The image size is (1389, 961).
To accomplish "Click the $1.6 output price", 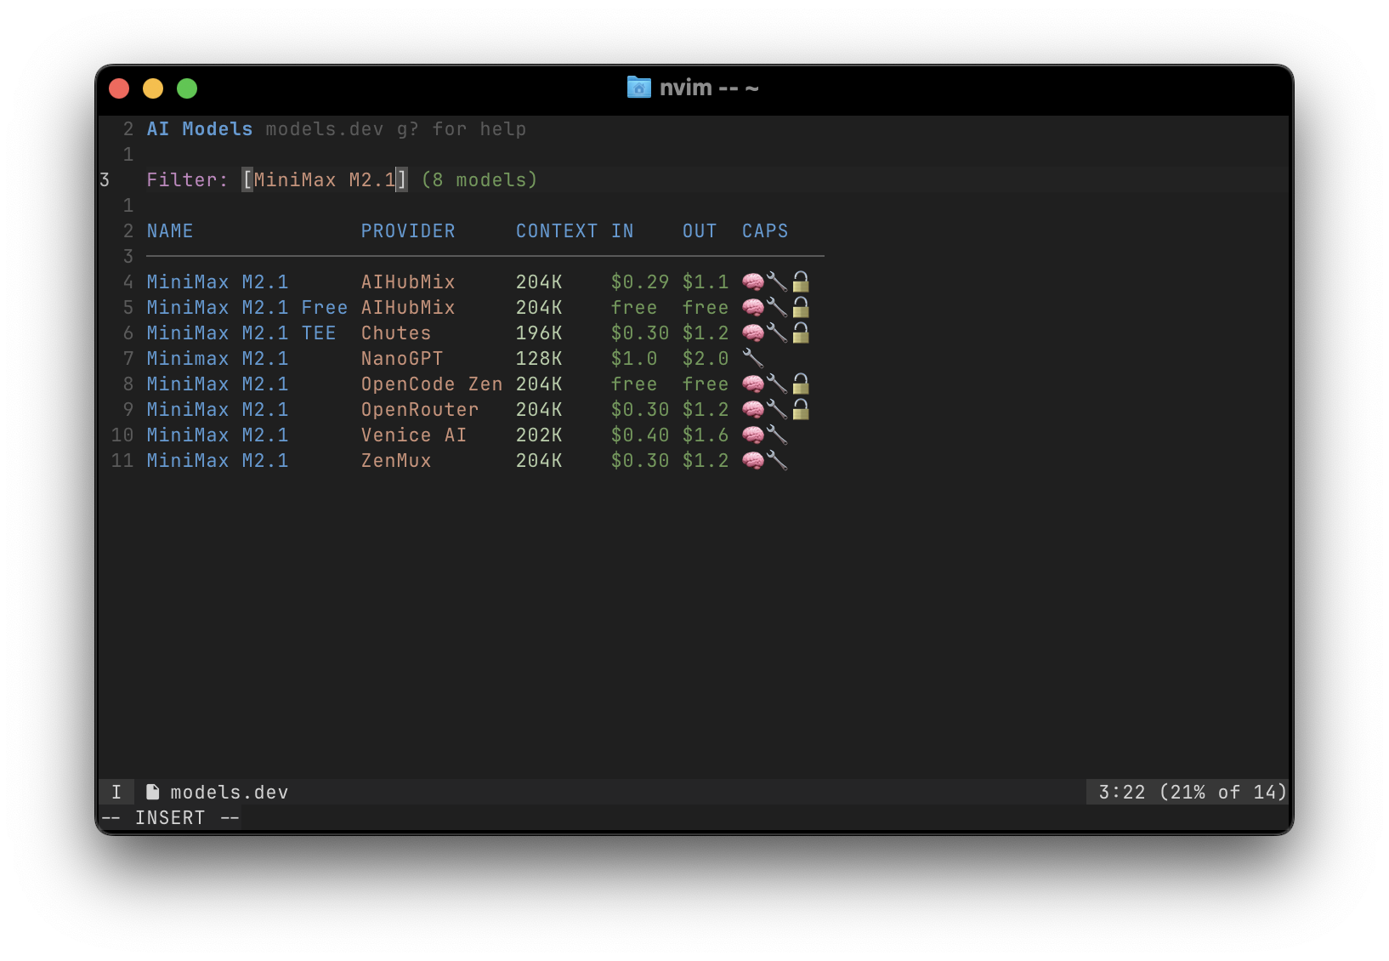I will [x=706, y=435].
